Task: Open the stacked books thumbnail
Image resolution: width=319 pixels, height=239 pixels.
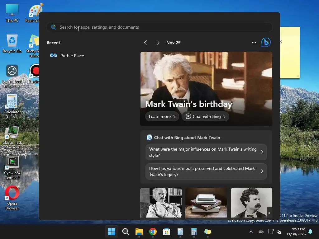Action: coord(206,203)
